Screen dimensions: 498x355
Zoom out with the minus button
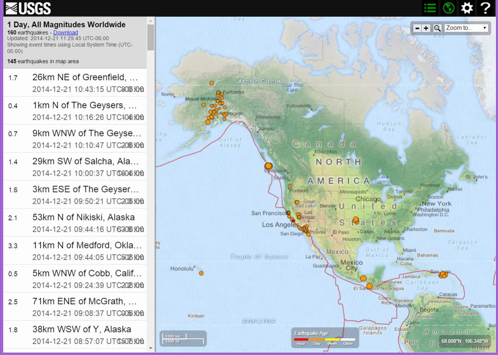pyautogui.click(x=417, y=28)
